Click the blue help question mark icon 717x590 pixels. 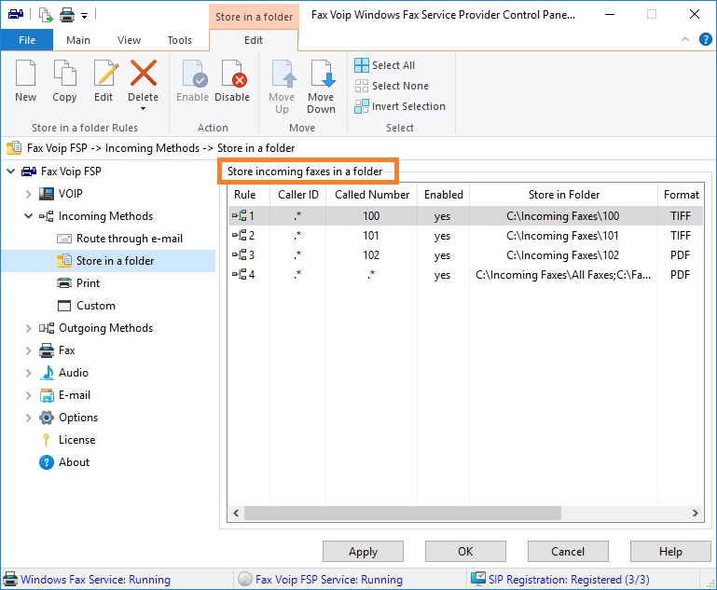[705, 39]
